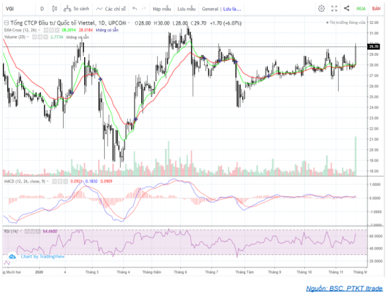Click the BÁN sell button

pos(376,9)
